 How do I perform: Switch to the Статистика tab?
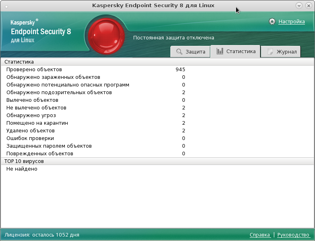(x=235, y=51)
